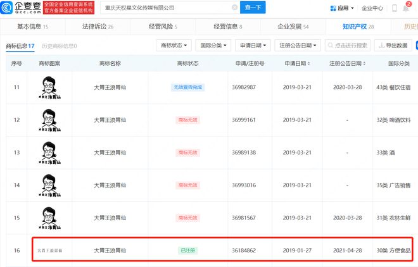The width and height of the screenshot is (418, 267).
Task: Switch to 法律诉讼 tab
Action: 98,27
